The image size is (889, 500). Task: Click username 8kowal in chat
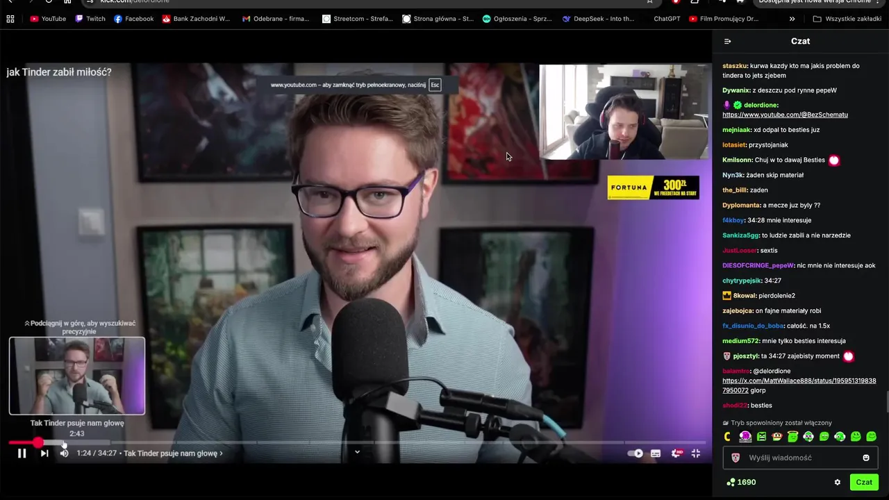[745, 296]
